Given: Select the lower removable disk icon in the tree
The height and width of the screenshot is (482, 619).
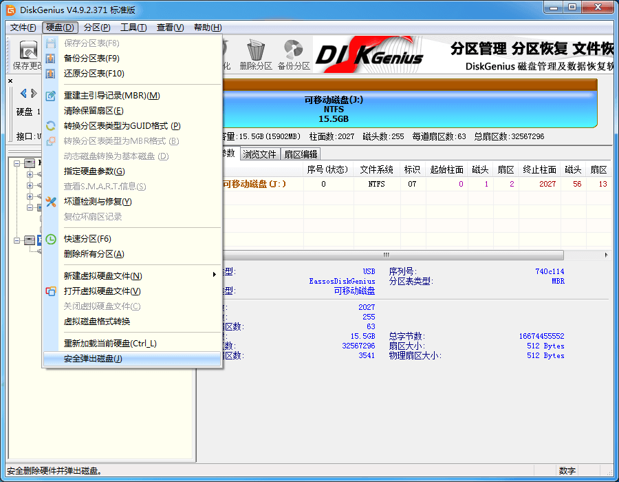Looking at the screenshot, I should [30, 240].
